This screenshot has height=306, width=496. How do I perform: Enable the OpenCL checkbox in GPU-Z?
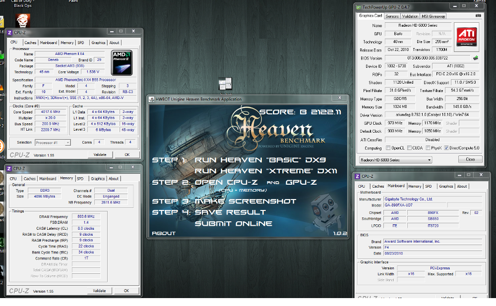(x=388, y=148)
